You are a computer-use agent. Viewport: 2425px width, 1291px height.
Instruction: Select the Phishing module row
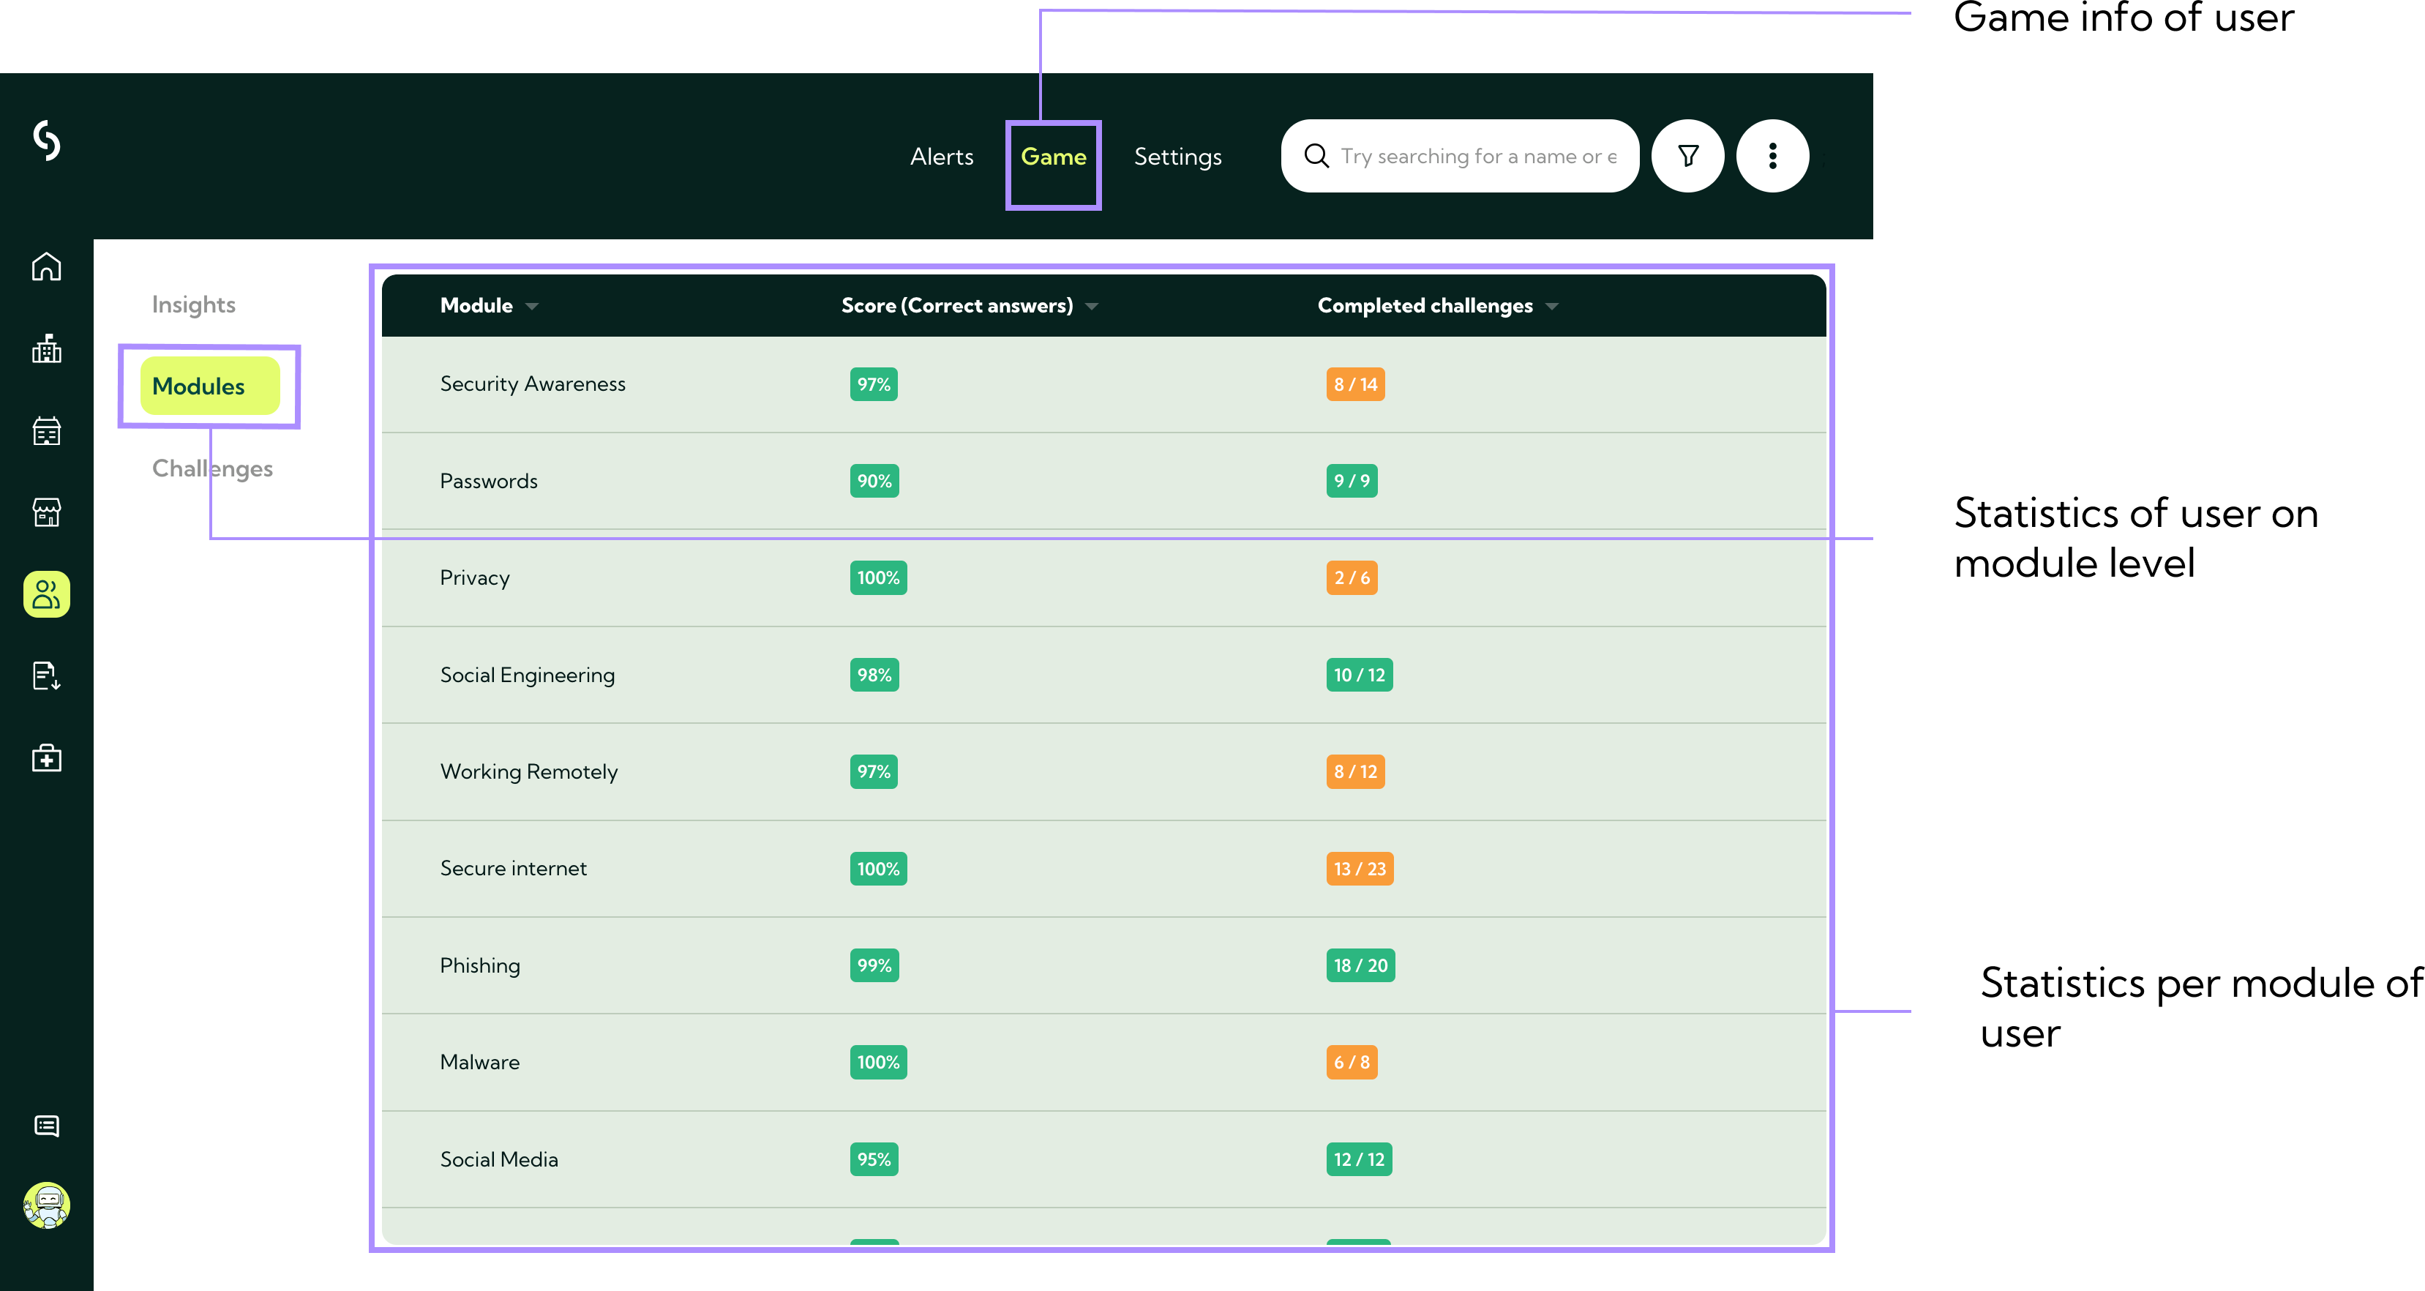point(479,965)
